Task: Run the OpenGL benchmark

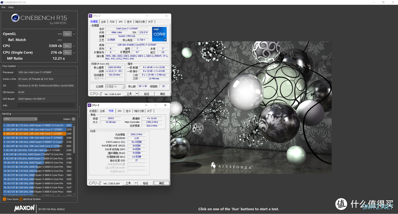Action: pyautogui.click(x=67, y=34)
